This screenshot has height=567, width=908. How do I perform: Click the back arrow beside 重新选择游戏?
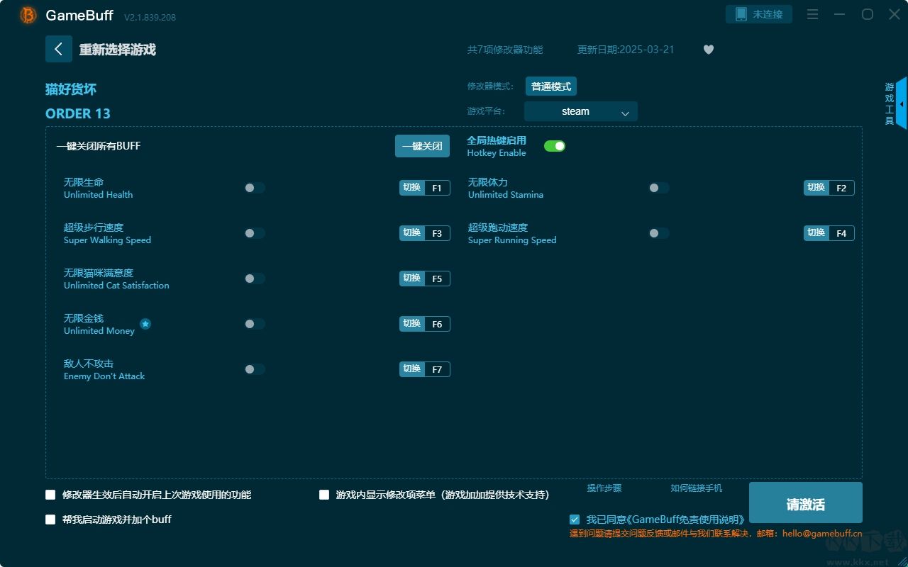pos(59,49)
